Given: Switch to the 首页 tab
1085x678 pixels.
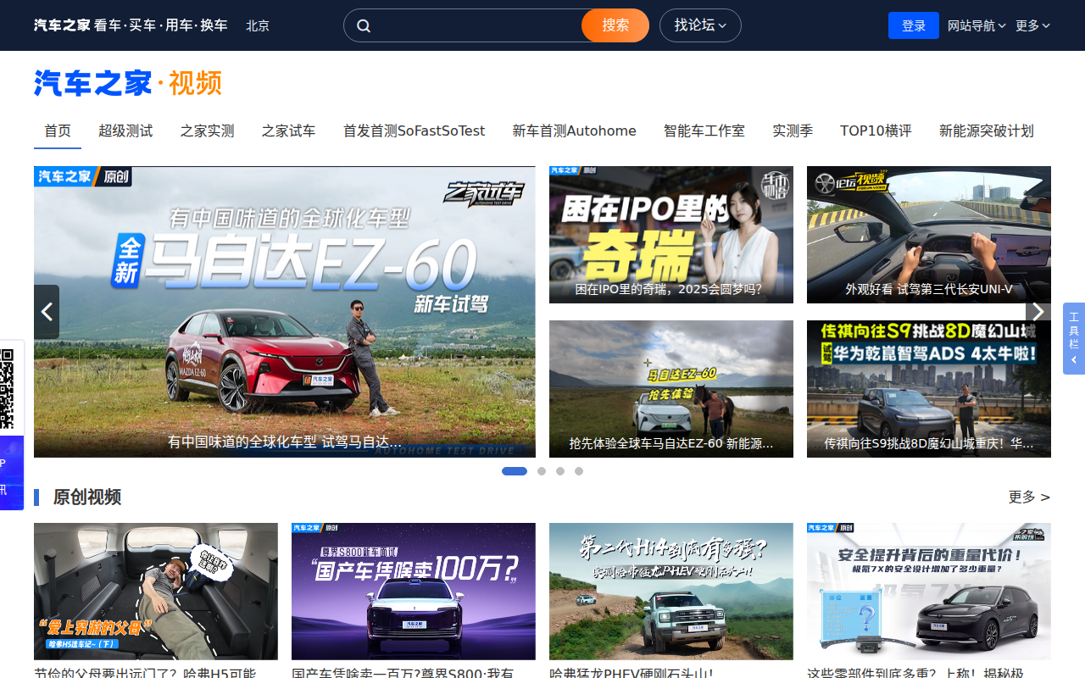Looking at the screenshot, I should [x=58, y=131].
